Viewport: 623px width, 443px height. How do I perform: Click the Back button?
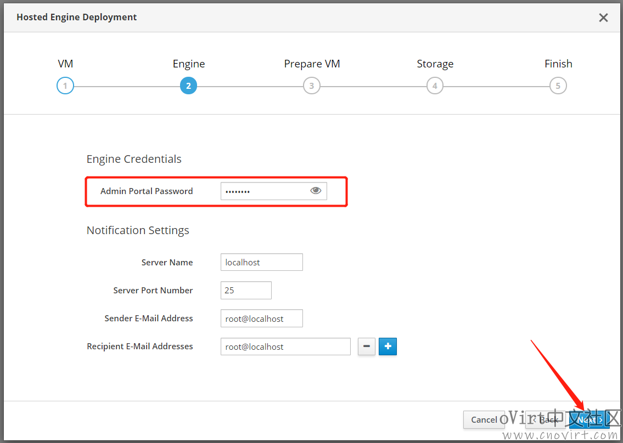pos(546,419)
